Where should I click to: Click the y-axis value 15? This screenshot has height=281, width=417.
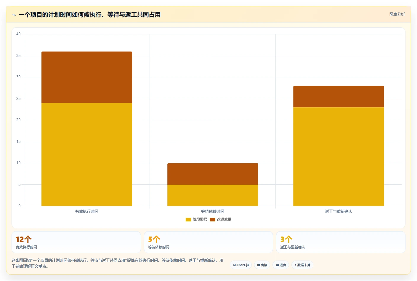coord(18,142)
